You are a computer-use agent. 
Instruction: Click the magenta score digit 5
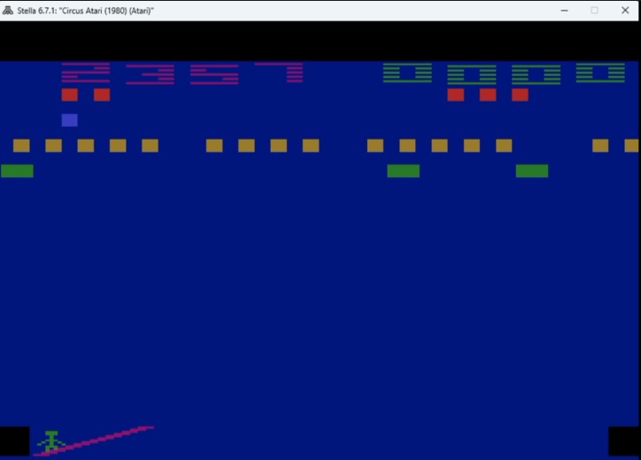click(x=214, y=74)
